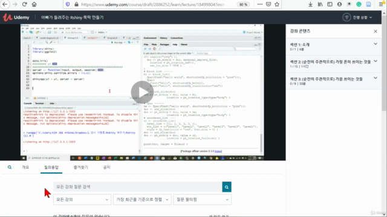Open the Firefox library
387x217 pixels.
[320, 4]
